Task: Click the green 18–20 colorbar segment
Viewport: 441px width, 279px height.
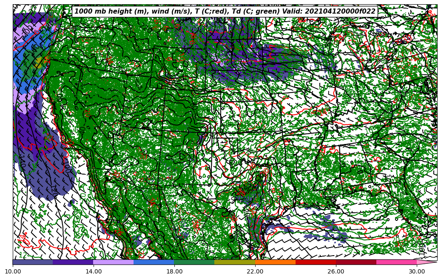Action: (x=194, y=262)
